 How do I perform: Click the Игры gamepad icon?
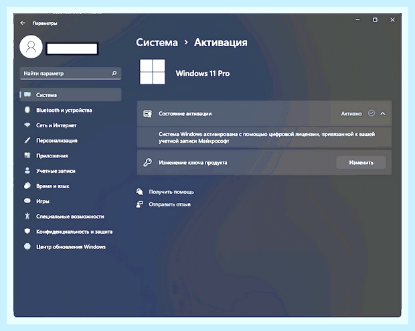tap(27, 200)
